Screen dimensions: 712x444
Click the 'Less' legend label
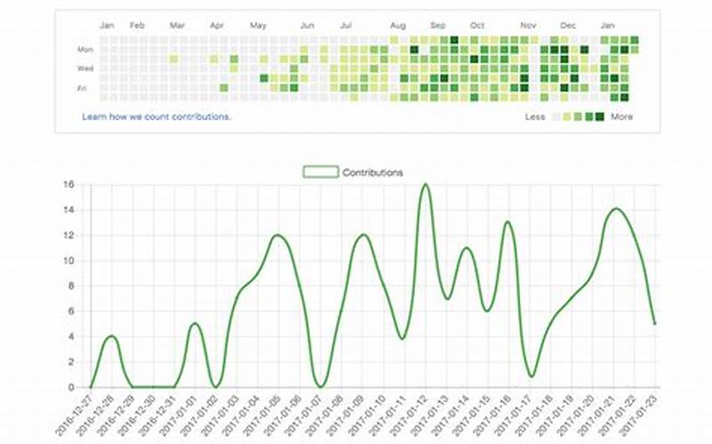pyautogui.click(x=535, y=117)
